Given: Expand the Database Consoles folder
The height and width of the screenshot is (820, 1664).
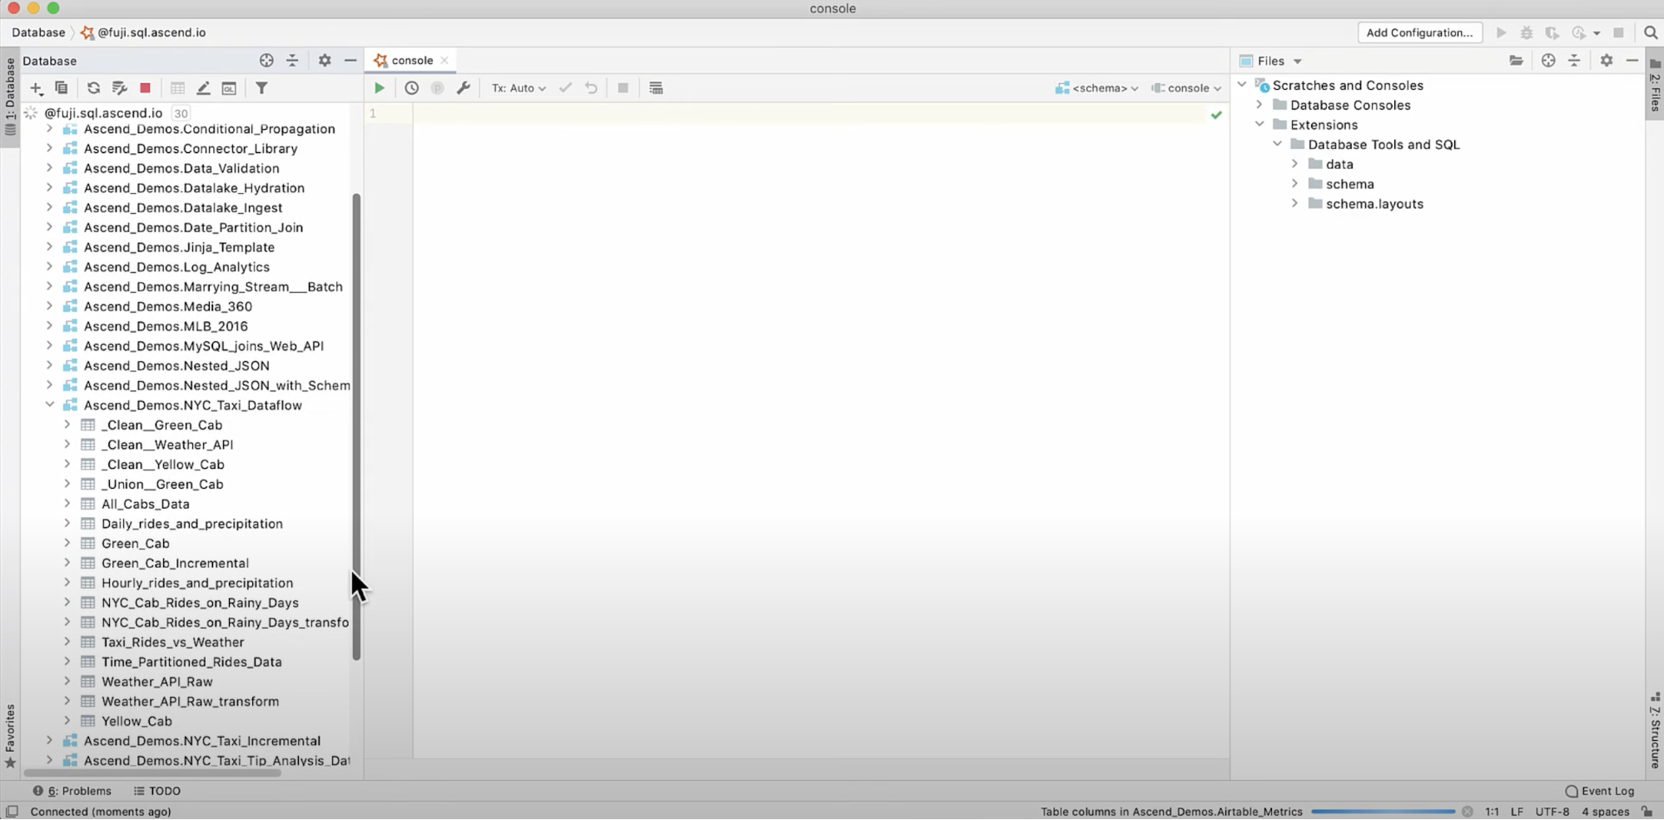Looking at the screenshot, I should pos(1259,105).
